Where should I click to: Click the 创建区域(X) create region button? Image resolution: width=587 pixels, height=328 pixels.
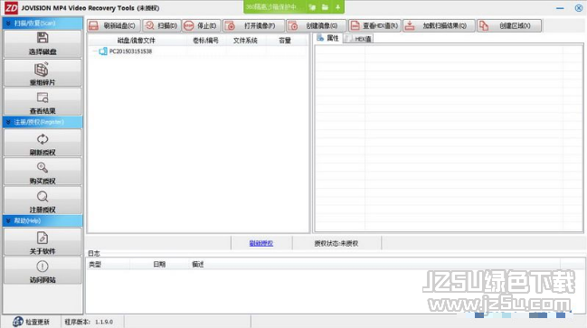(509, 26)
